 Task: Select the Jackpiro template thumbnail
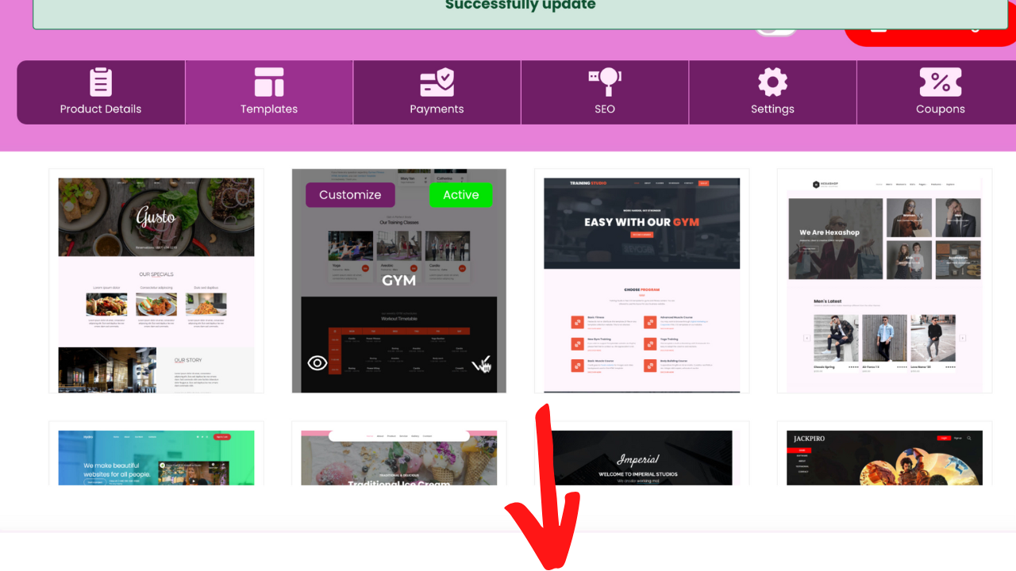pyautogui.click(x=884, y=458)
